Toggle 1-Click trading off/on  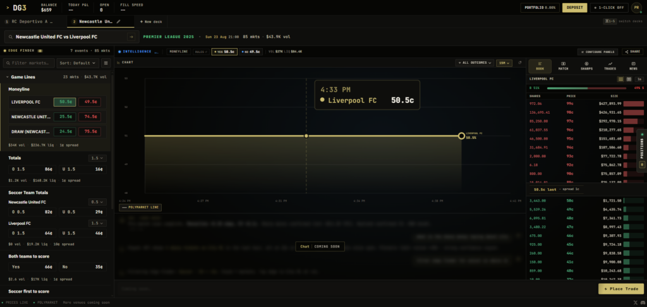coord(609,8)
